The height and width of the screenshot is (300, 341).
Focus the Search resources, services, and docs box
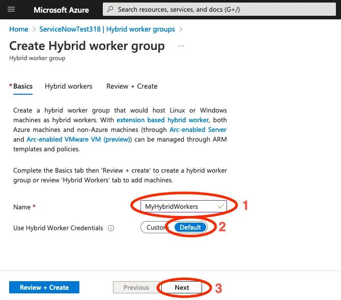[219, 9]
